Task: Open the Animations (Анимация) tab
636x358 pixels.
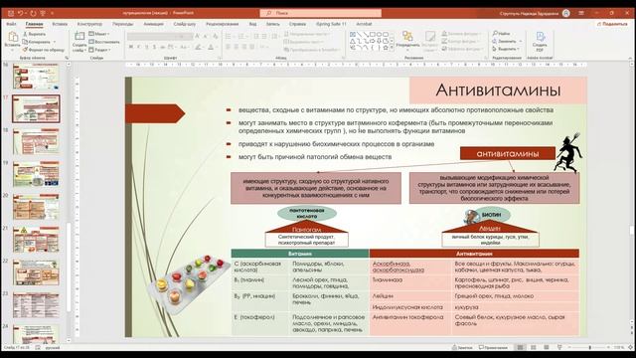Action: click(153, 24)
